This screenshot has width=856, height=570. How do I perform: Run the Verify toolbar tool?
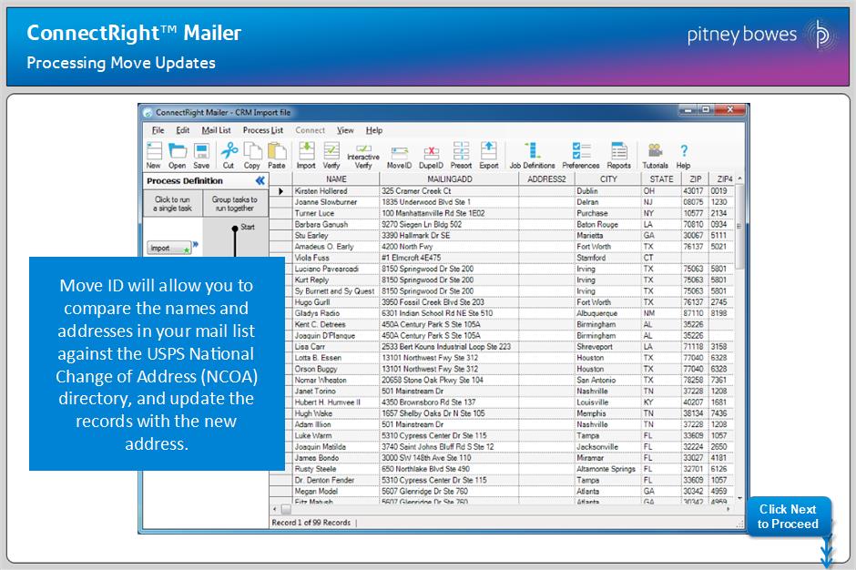coord(331,155)
